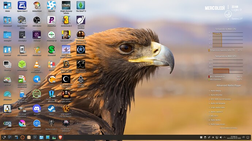Open Baldur's Gate 3 desktop icon
The width and height of the screenshot is (252, 141).
(x=51, y=124)
